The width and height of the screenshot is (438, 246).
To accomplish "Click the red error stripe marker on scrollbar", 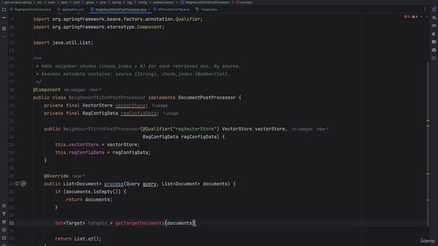I will coord(428,200).
